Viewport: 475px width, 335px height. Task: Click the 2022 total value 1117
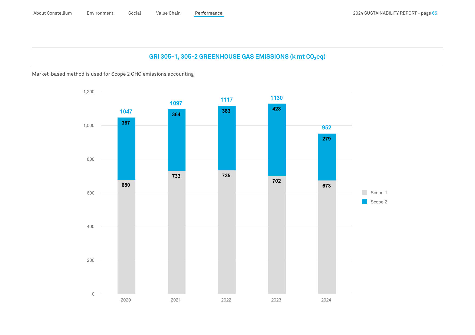click(226, 100)
